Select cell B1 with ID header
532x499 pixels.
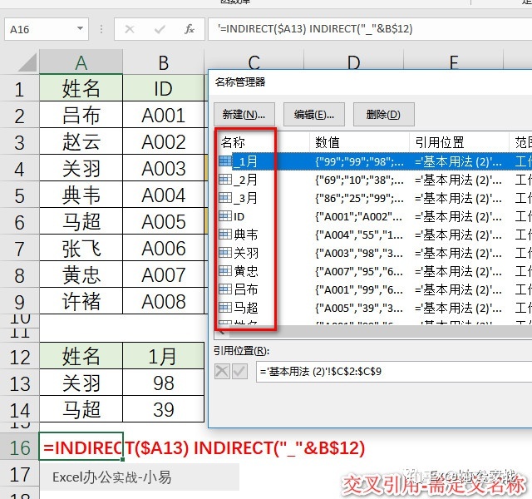click(164, 88)
